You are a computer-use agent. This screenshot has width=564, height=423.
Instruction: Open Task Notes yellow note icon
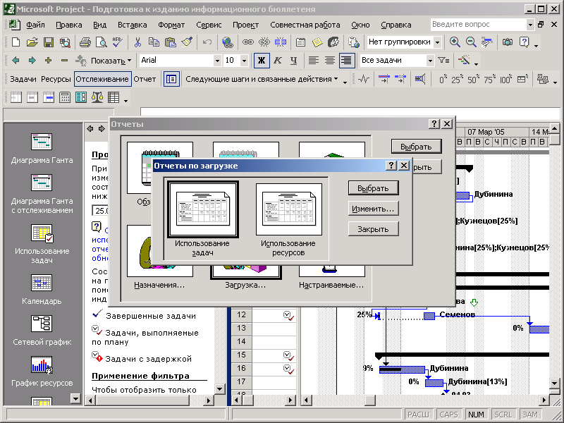(x=317, y=42)
